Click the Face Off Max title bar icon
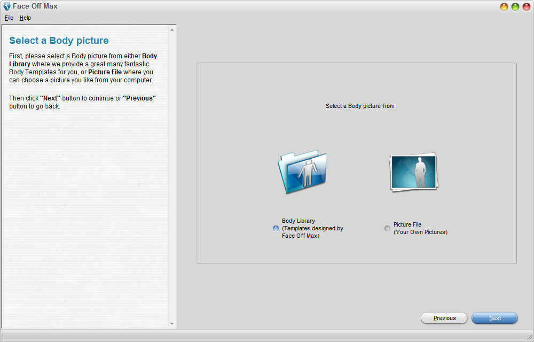 point(7,6)
